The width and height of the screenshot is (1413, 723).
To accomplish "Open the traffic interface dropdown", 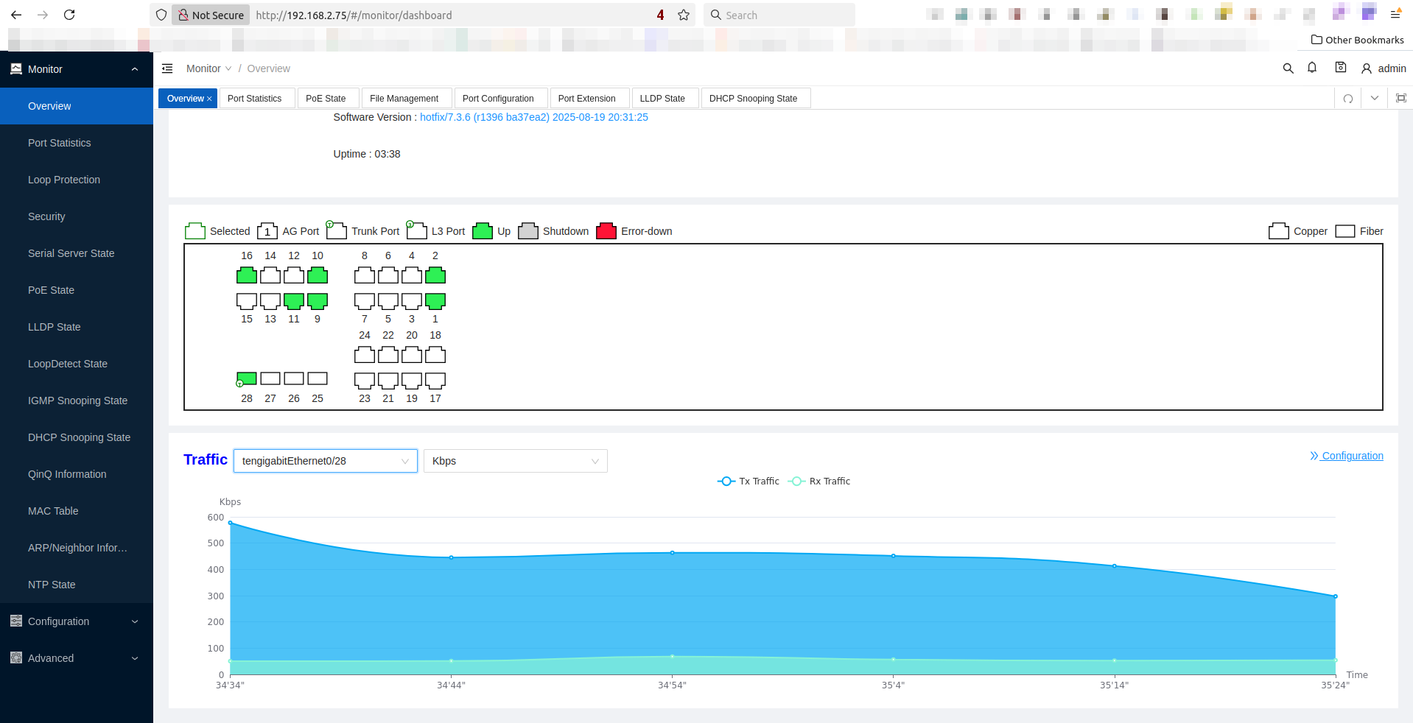I will pyautogui.click(x=325, y=461).
